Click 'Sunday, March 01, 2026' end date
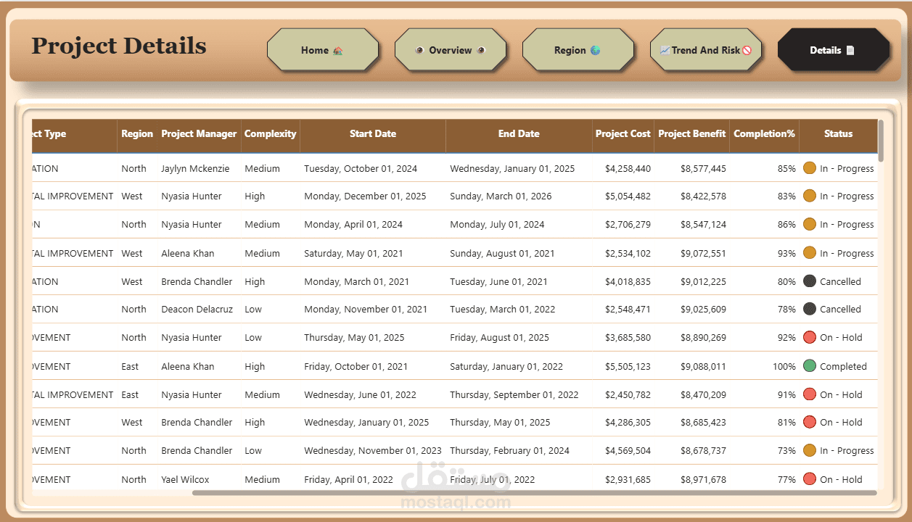Screen dimensions: 912x522 click(501, 196)
